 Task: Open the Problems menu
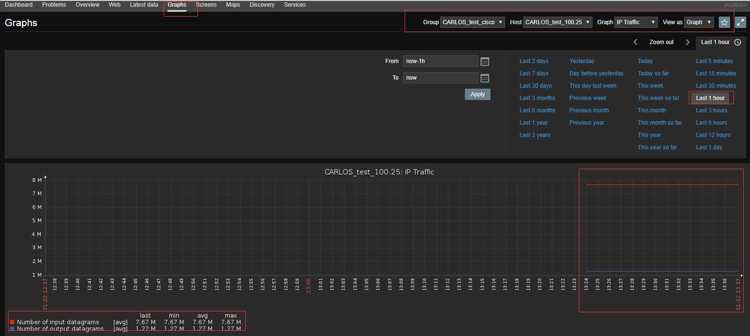(x=54, y=5)
